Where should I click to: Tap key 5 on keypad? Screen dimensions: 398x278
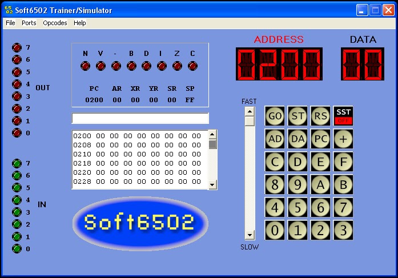pyautogui.click(x=298, y=207)
